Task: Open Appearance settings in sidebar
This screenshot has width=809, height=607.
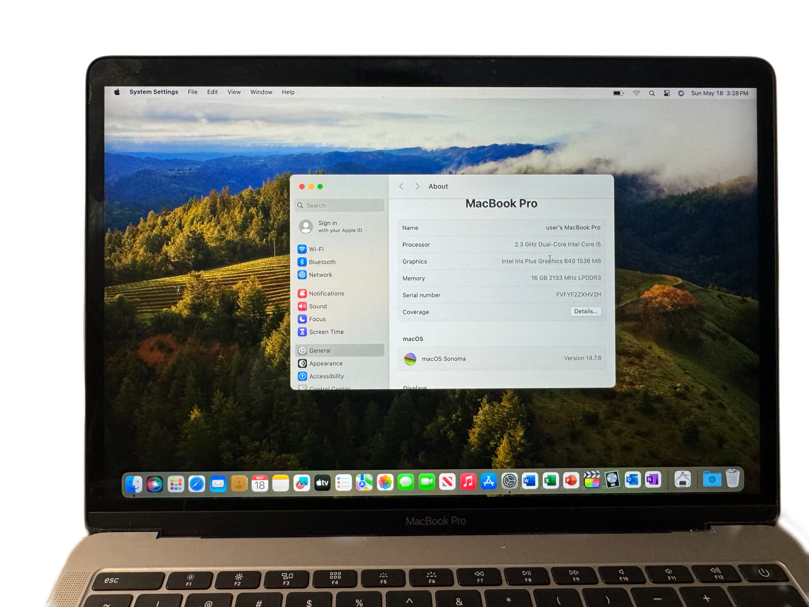Action: [x=339, y=364]
